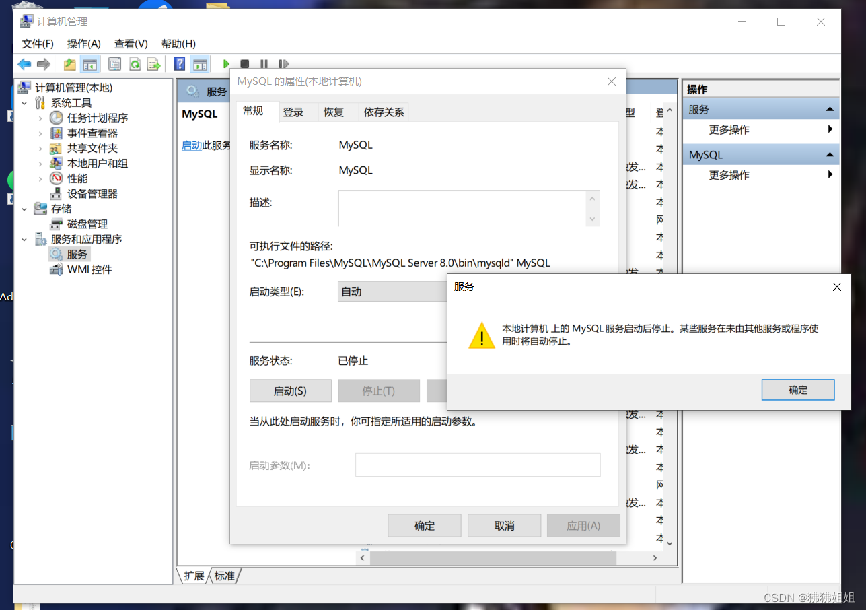The image size is (866, 610).
Task: Expand the 共享文件夹 node
Action: (x=40, y=148)
